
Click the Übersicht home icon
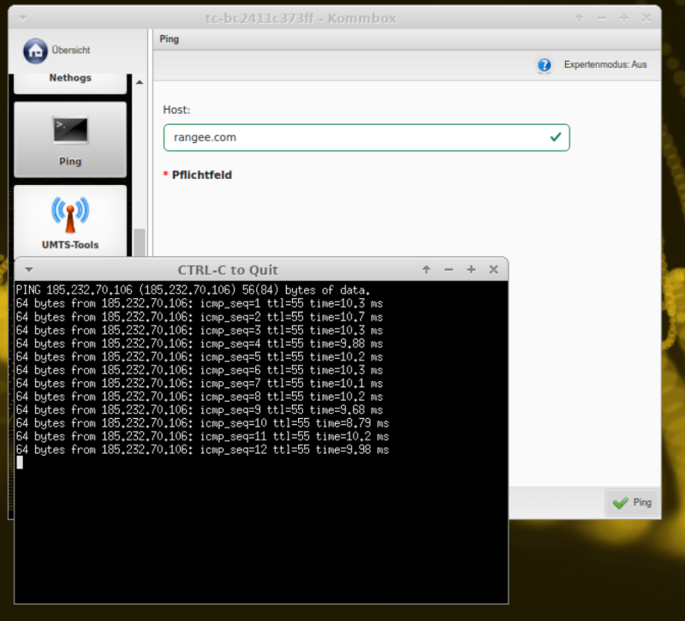(35, 51)
